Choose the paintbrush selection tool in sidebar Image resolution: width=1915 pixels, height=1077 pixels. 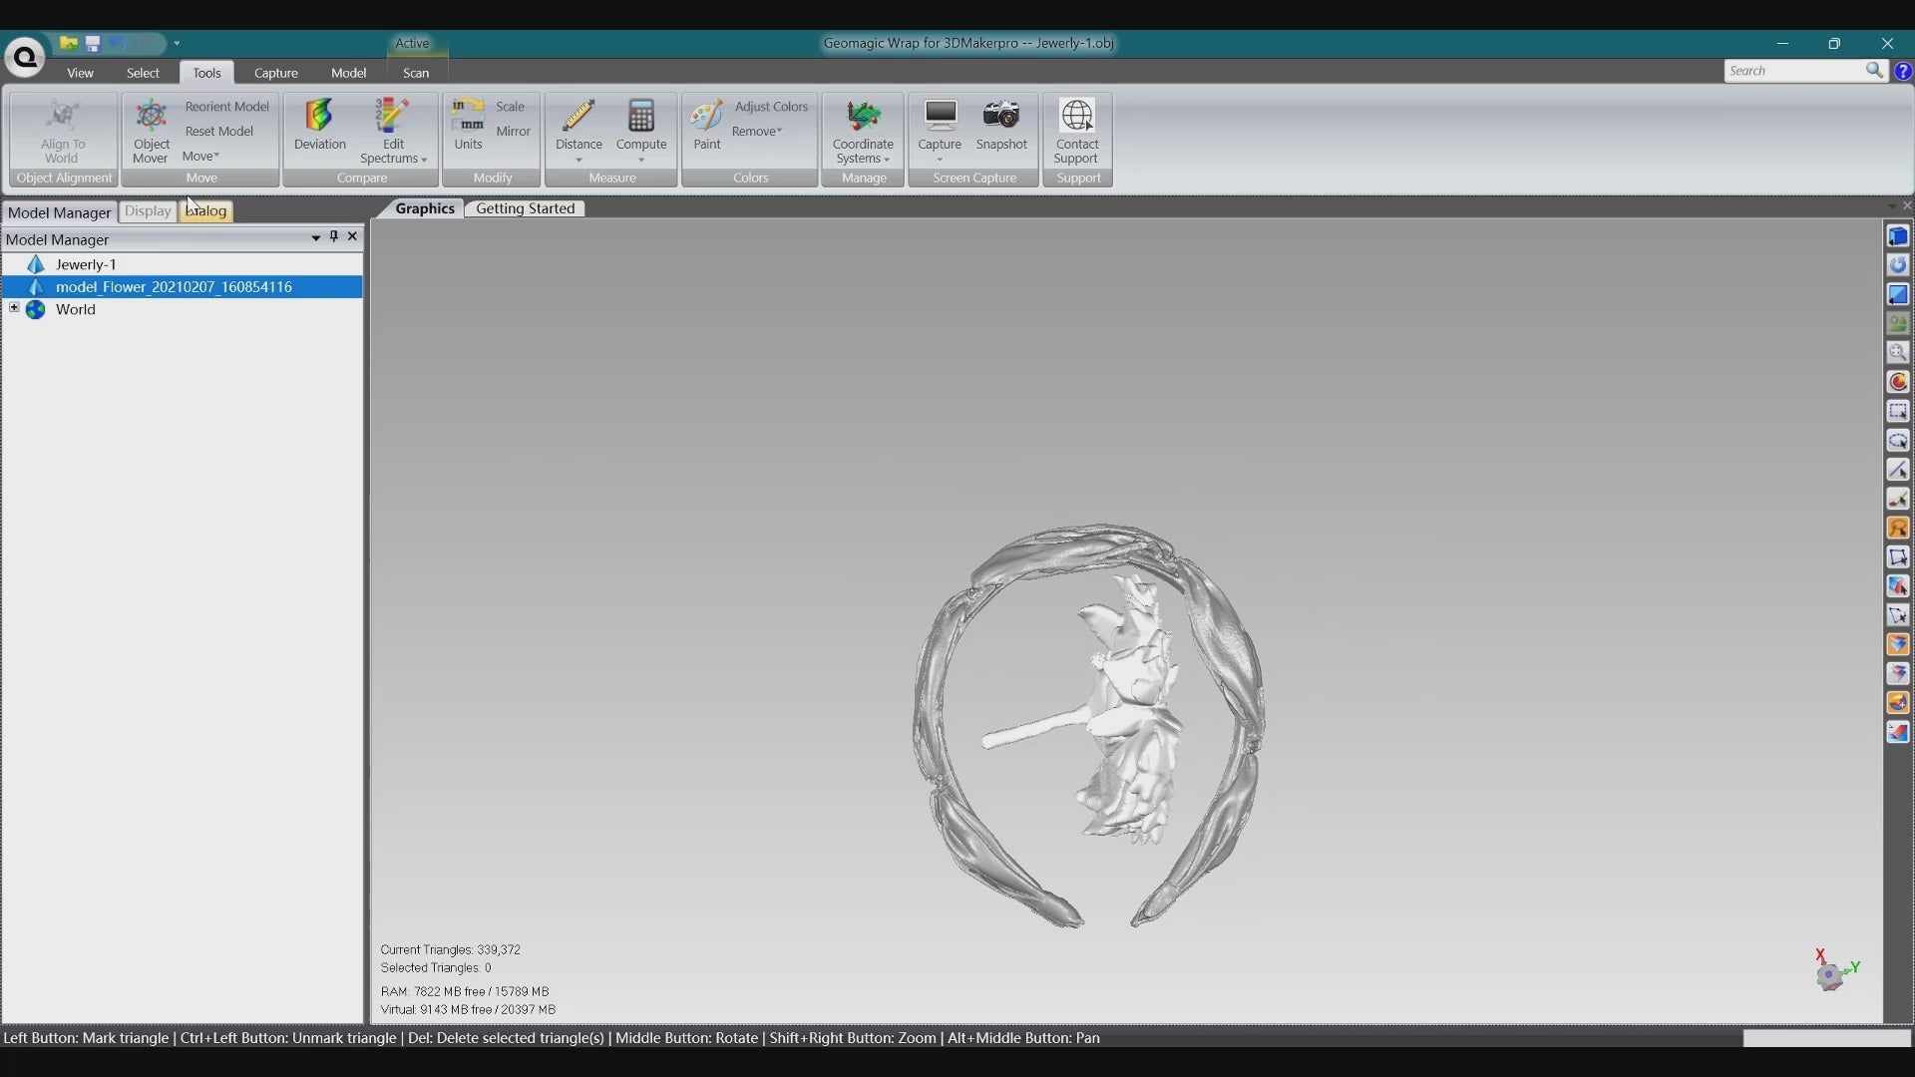tap(1898, 499)
